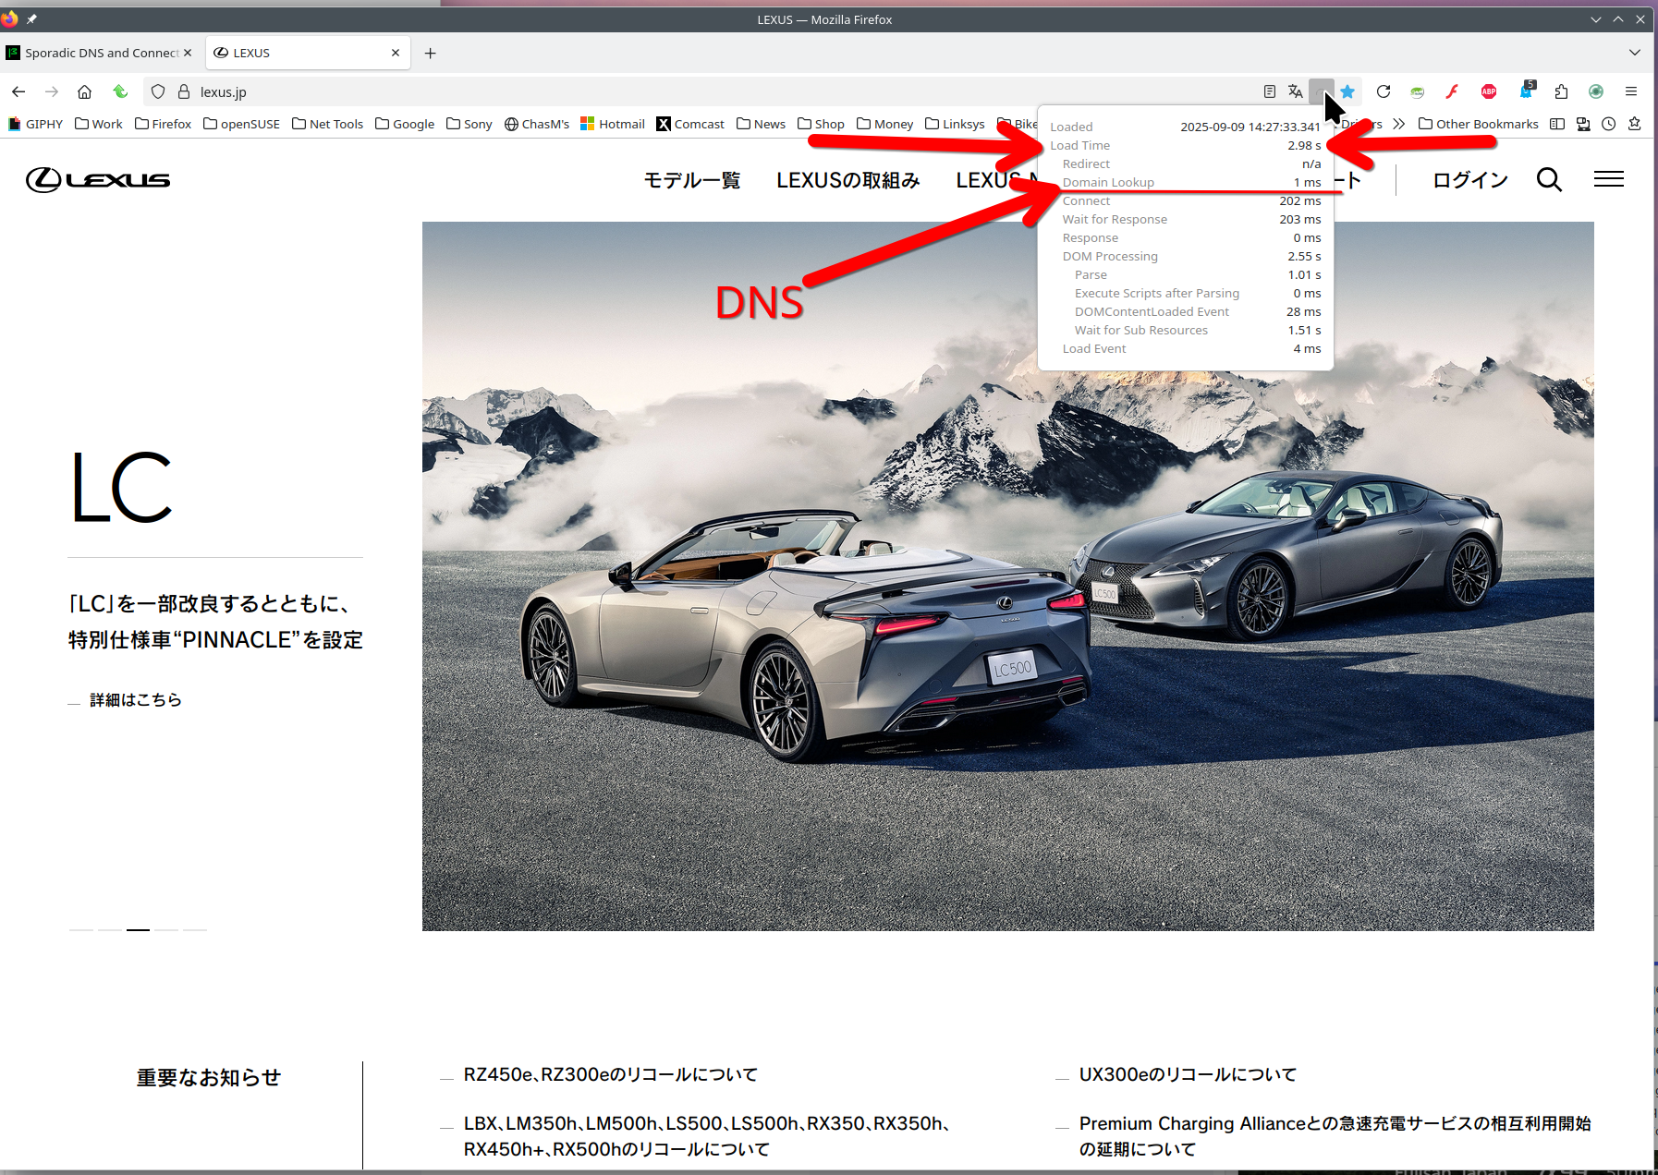Open the モデル一覧 menu item

(692, 180)
